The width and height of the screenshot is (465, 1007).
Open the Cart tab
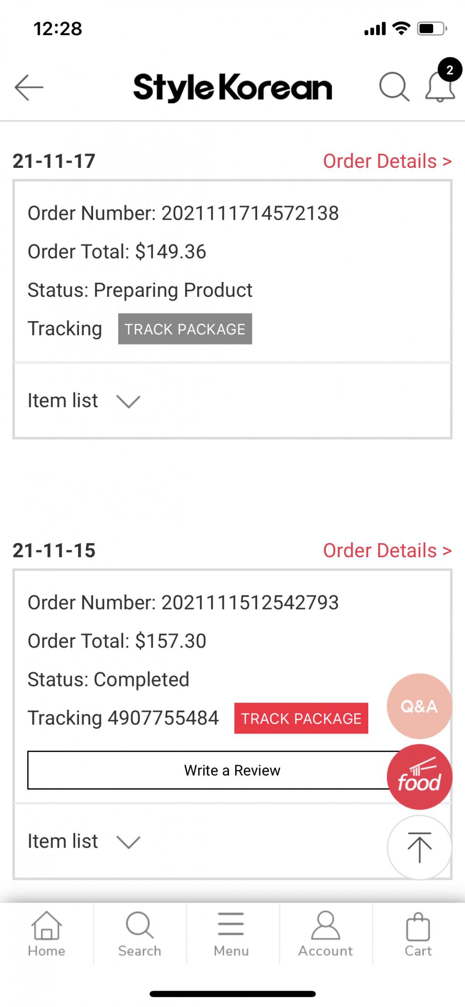click(x=418, y=934)
